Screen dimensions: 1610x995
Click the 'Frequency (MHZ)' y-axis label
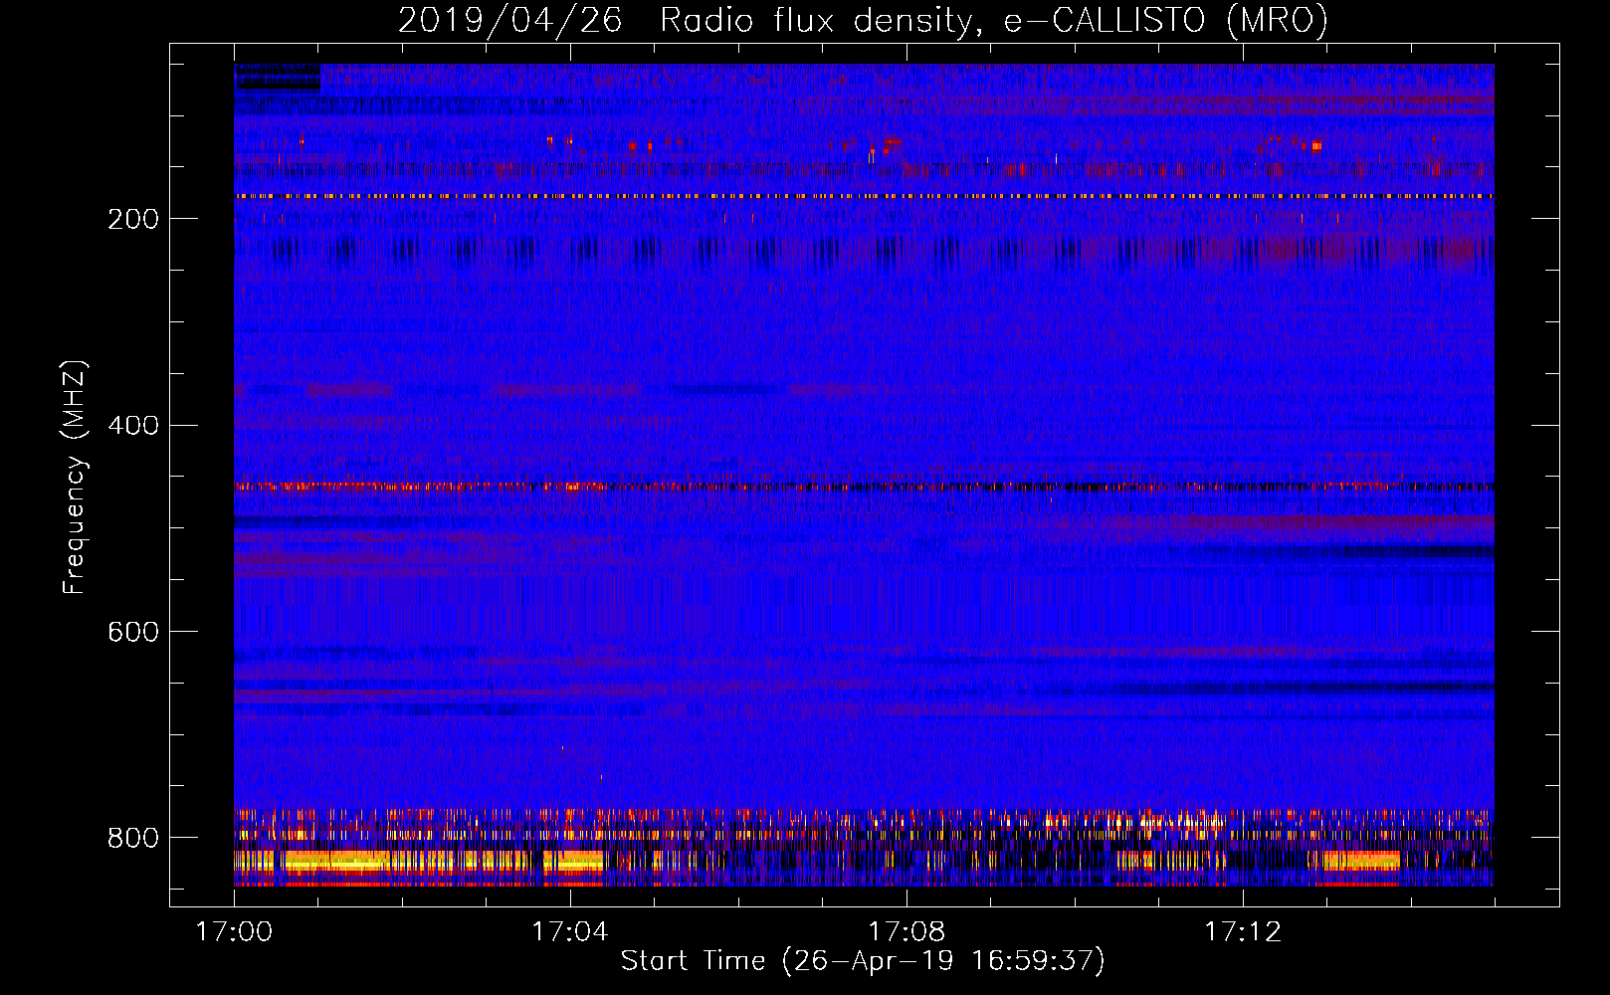tap(75, 477)
